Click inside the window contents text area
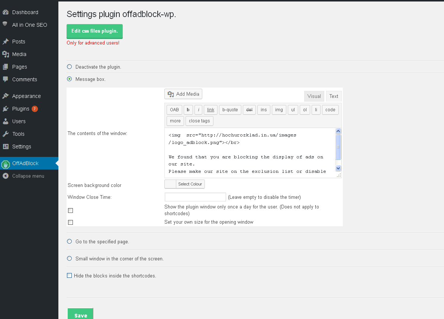Screen dimensions: 444x319 [x=250, y=153]
